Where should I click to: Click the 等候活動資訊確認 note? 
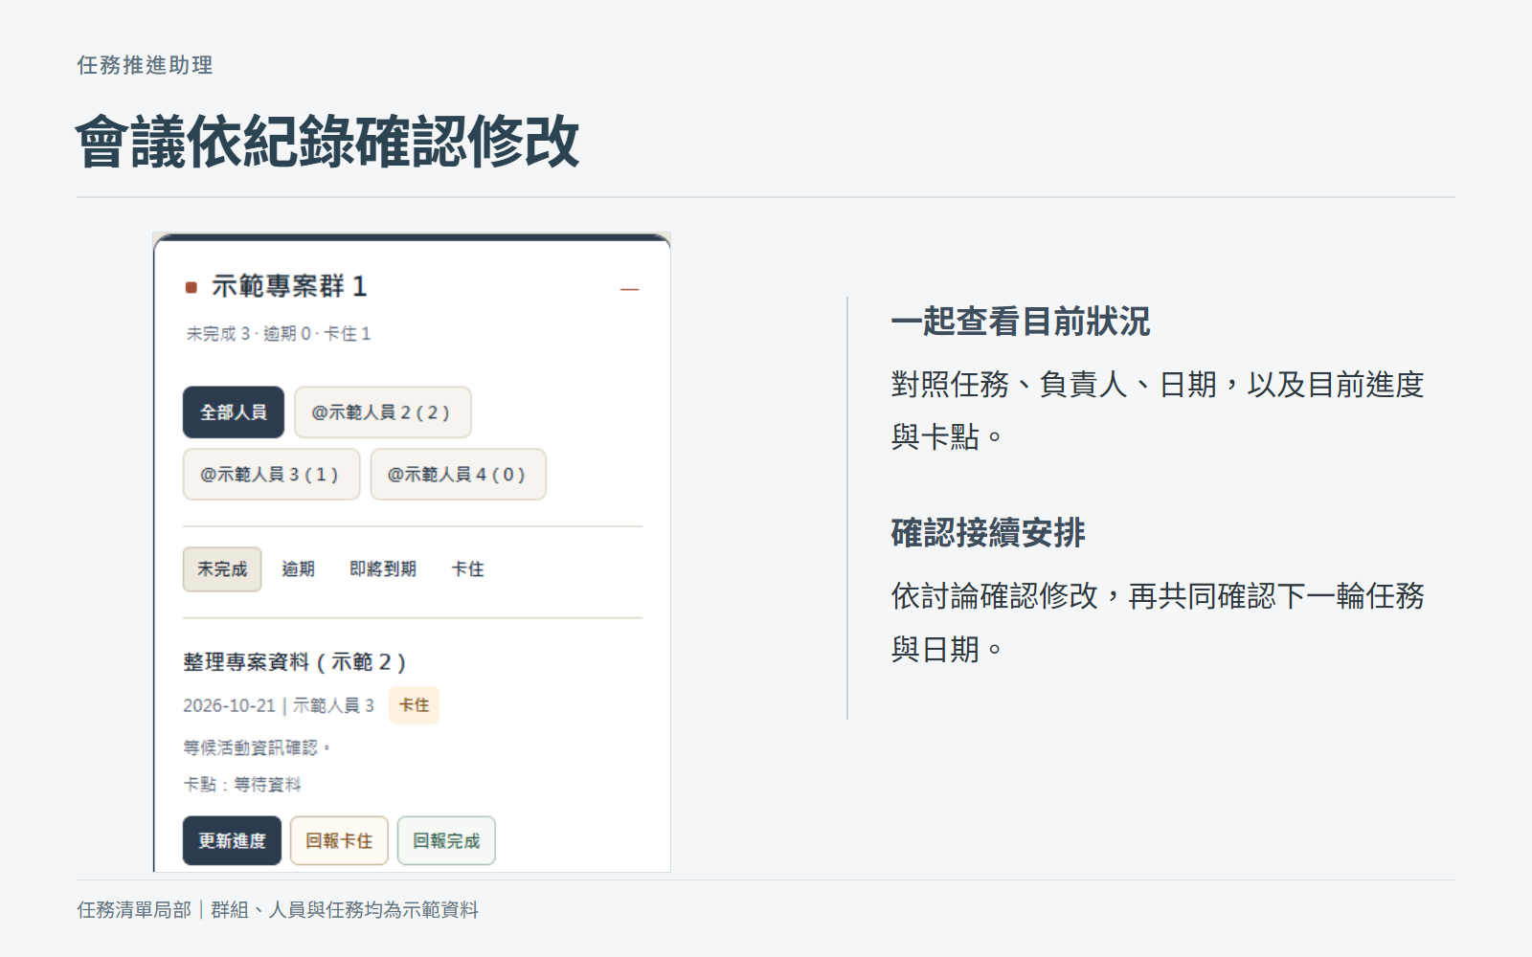[257, 747]
